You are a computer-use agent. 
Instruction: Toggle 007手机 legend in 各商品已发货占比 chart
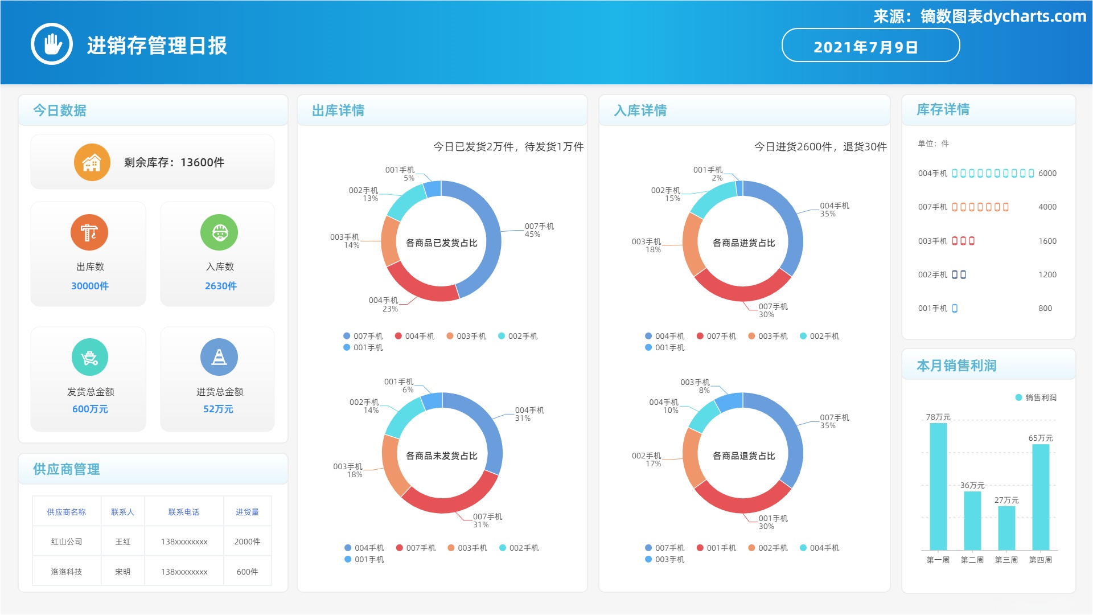point(363,336)
